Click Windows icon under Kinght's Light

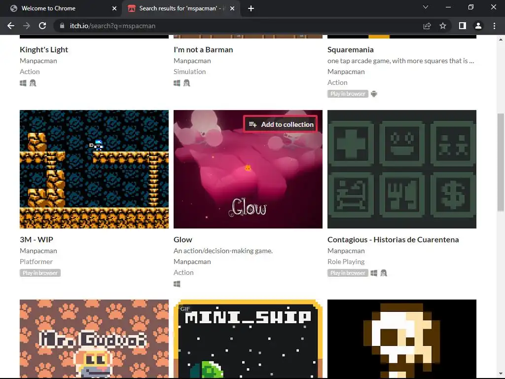coord(23,83)
